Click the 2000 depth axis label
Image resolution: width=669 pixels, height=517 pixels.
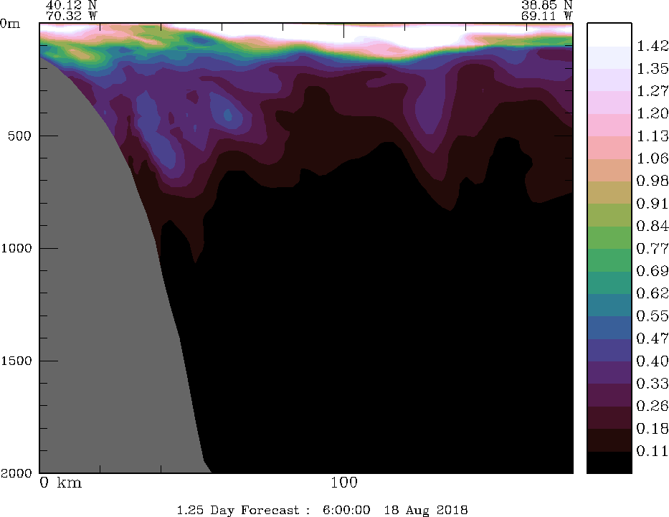click(x=16, y=473)
